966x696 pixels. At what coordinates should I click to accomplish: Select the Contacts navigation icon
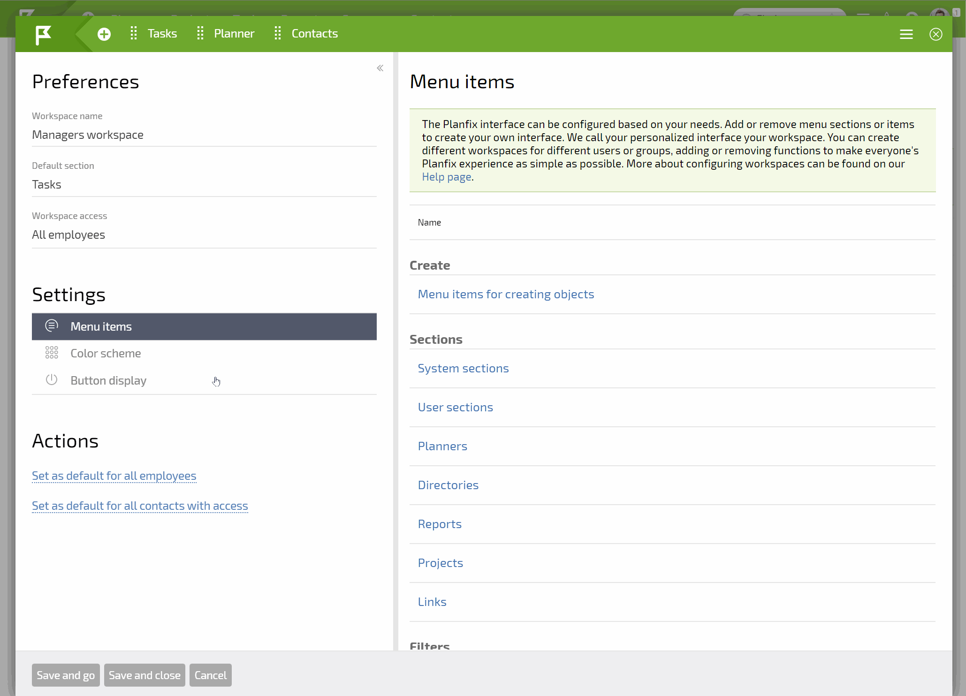click(x=277, y=33)
